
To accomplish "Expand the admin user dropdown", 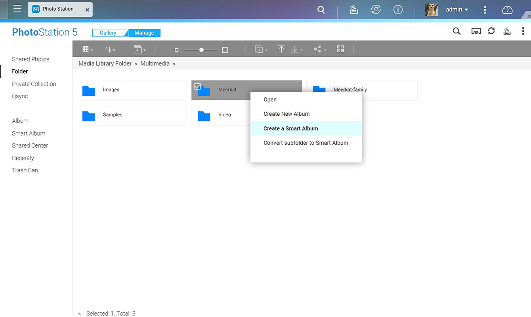I will (457, 10).
